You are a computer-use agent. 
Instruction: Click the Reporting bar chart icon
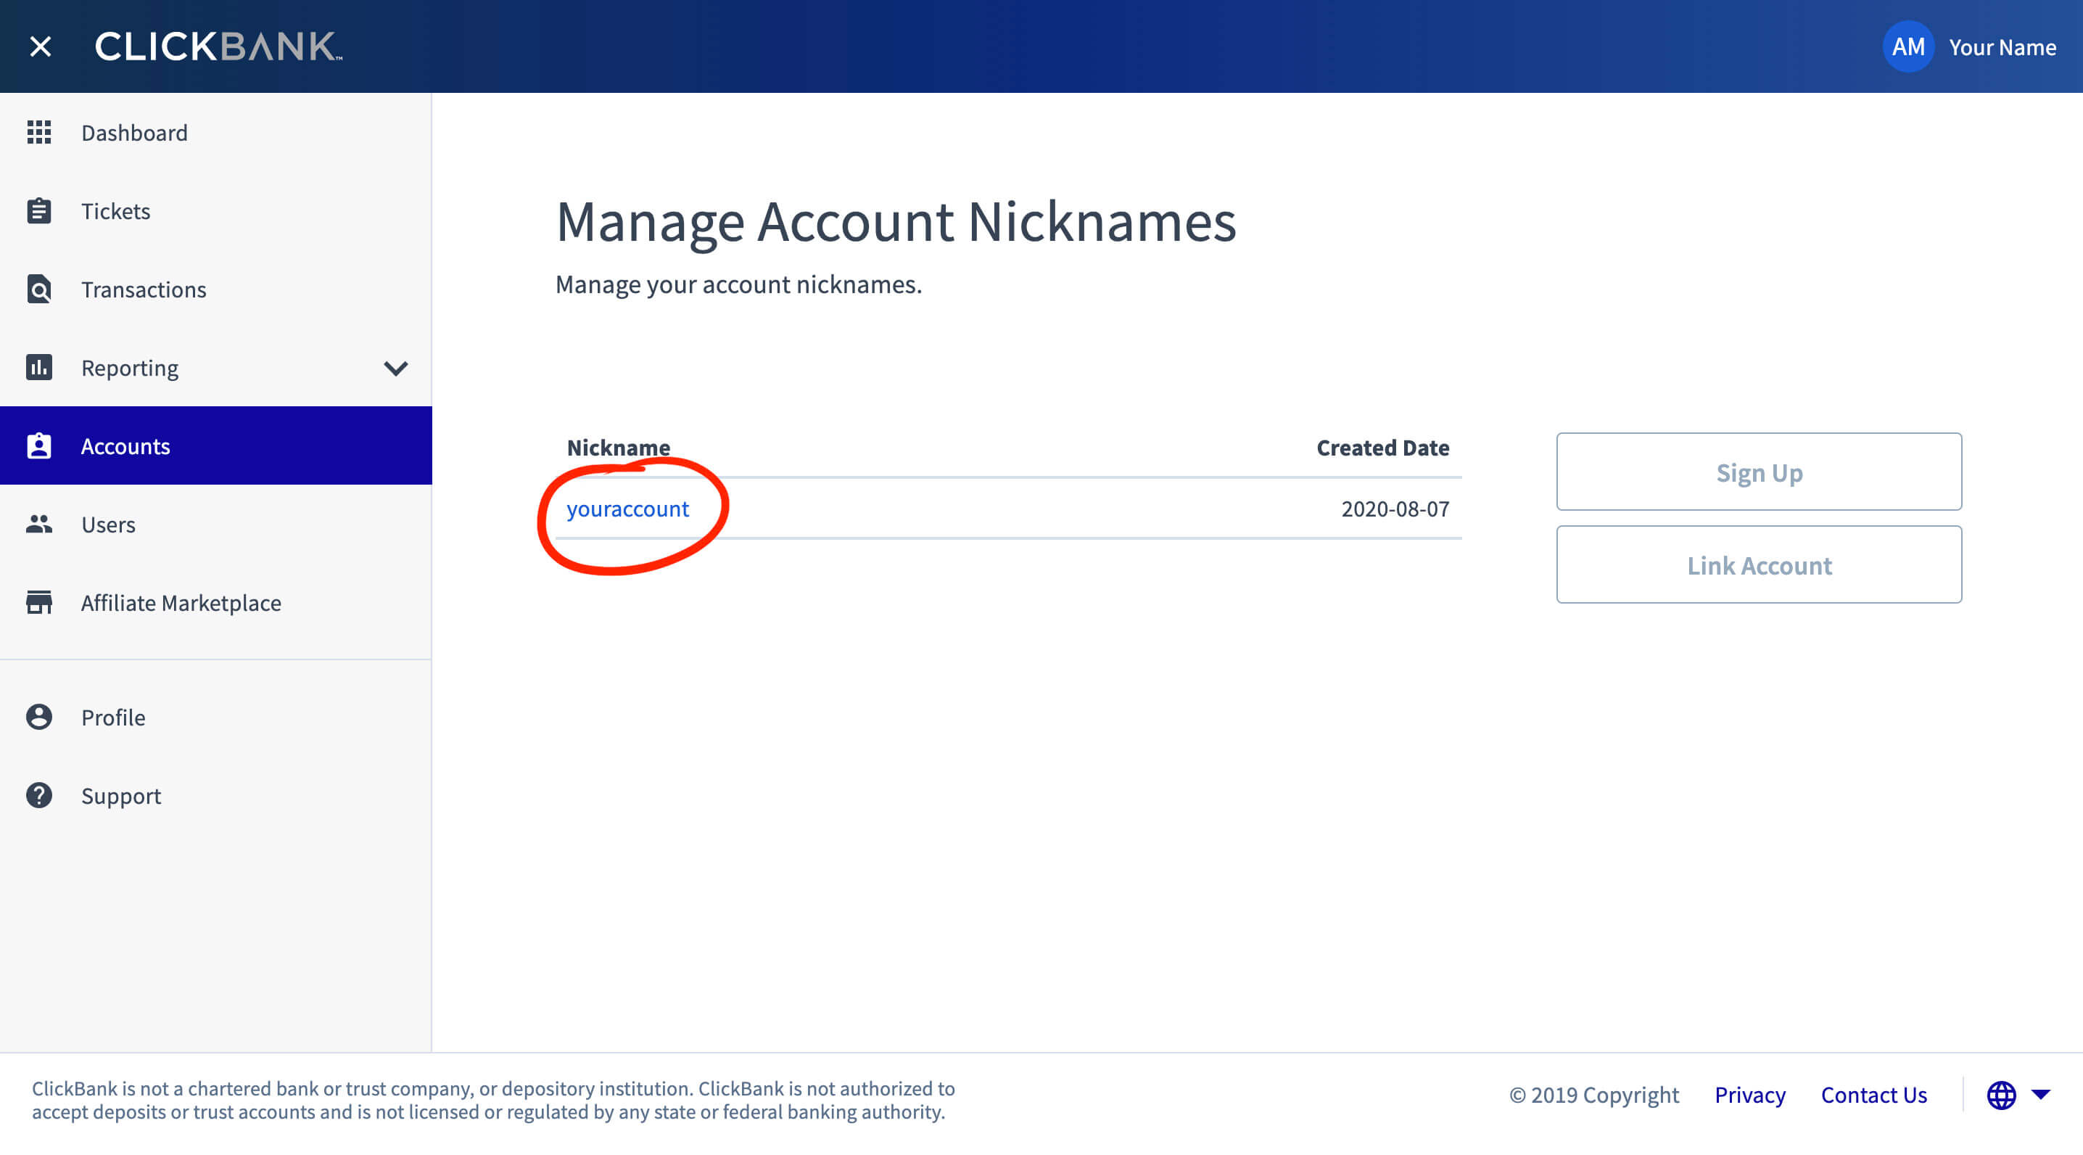point(39,367)
